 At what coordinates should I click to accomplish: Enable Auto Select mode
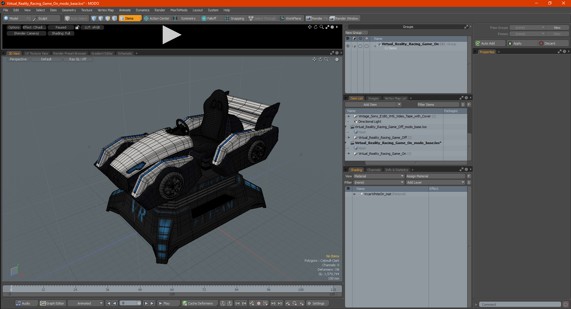tap(76, 18)
